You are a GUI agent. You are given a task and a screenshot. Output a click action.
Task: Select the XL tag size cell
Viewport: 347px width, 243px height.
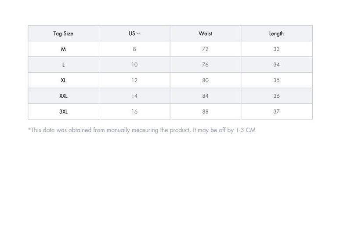pos(63,80)
